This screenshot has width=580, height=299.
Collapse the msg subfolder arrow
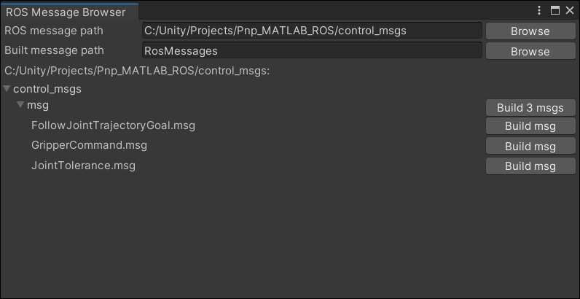tap(20, 106)
